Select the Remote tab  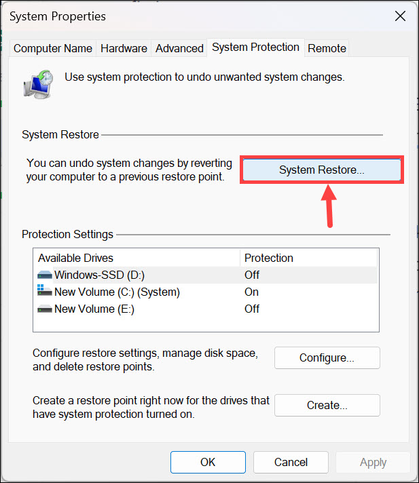(327, 48)
